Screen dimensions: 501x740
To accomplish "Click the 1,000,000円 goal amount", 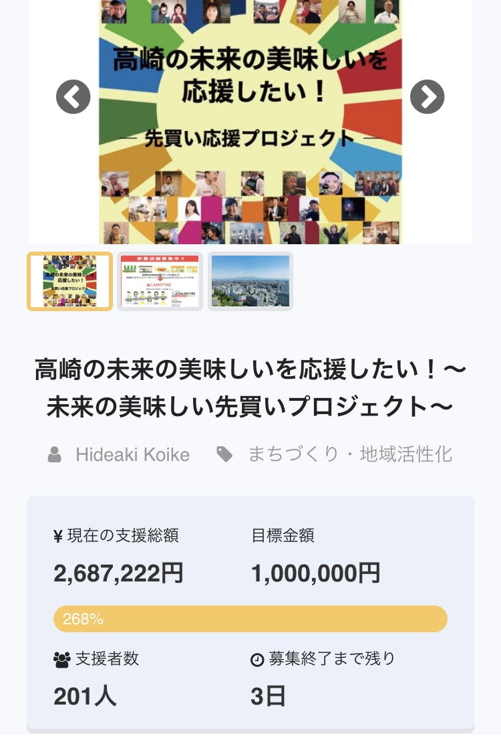I will [315, 573].
